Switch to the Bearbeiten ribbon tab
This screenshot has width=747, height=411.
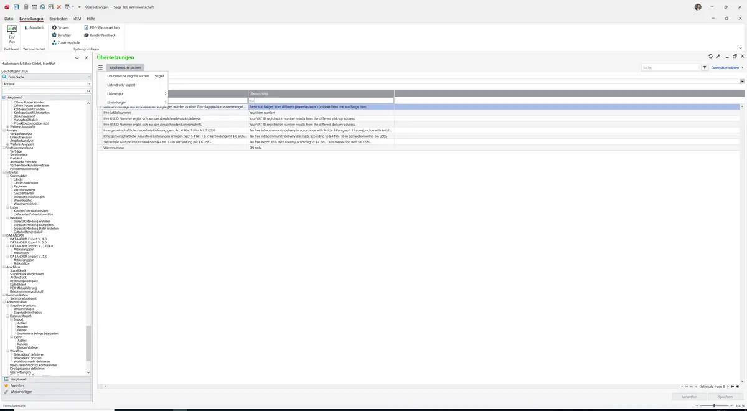pyautogui.click(x=59, y=19)
